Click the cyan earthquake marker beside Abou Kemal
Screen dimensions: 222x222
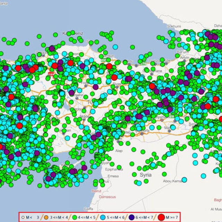[x=184, y=180]
